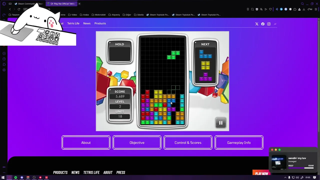Open the Motorsiklet bookmarks folder
Image resolution: width=320 pixels, height=180 pixels.
(x=98, y=15)
